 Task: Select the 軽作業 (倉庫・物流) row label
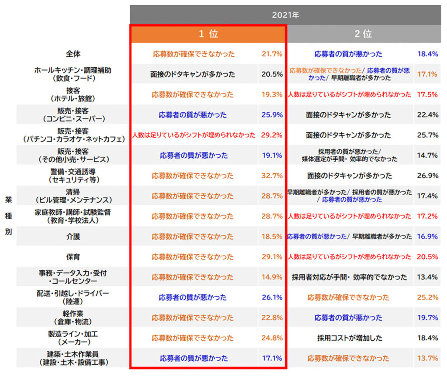(x=73, y=318)
